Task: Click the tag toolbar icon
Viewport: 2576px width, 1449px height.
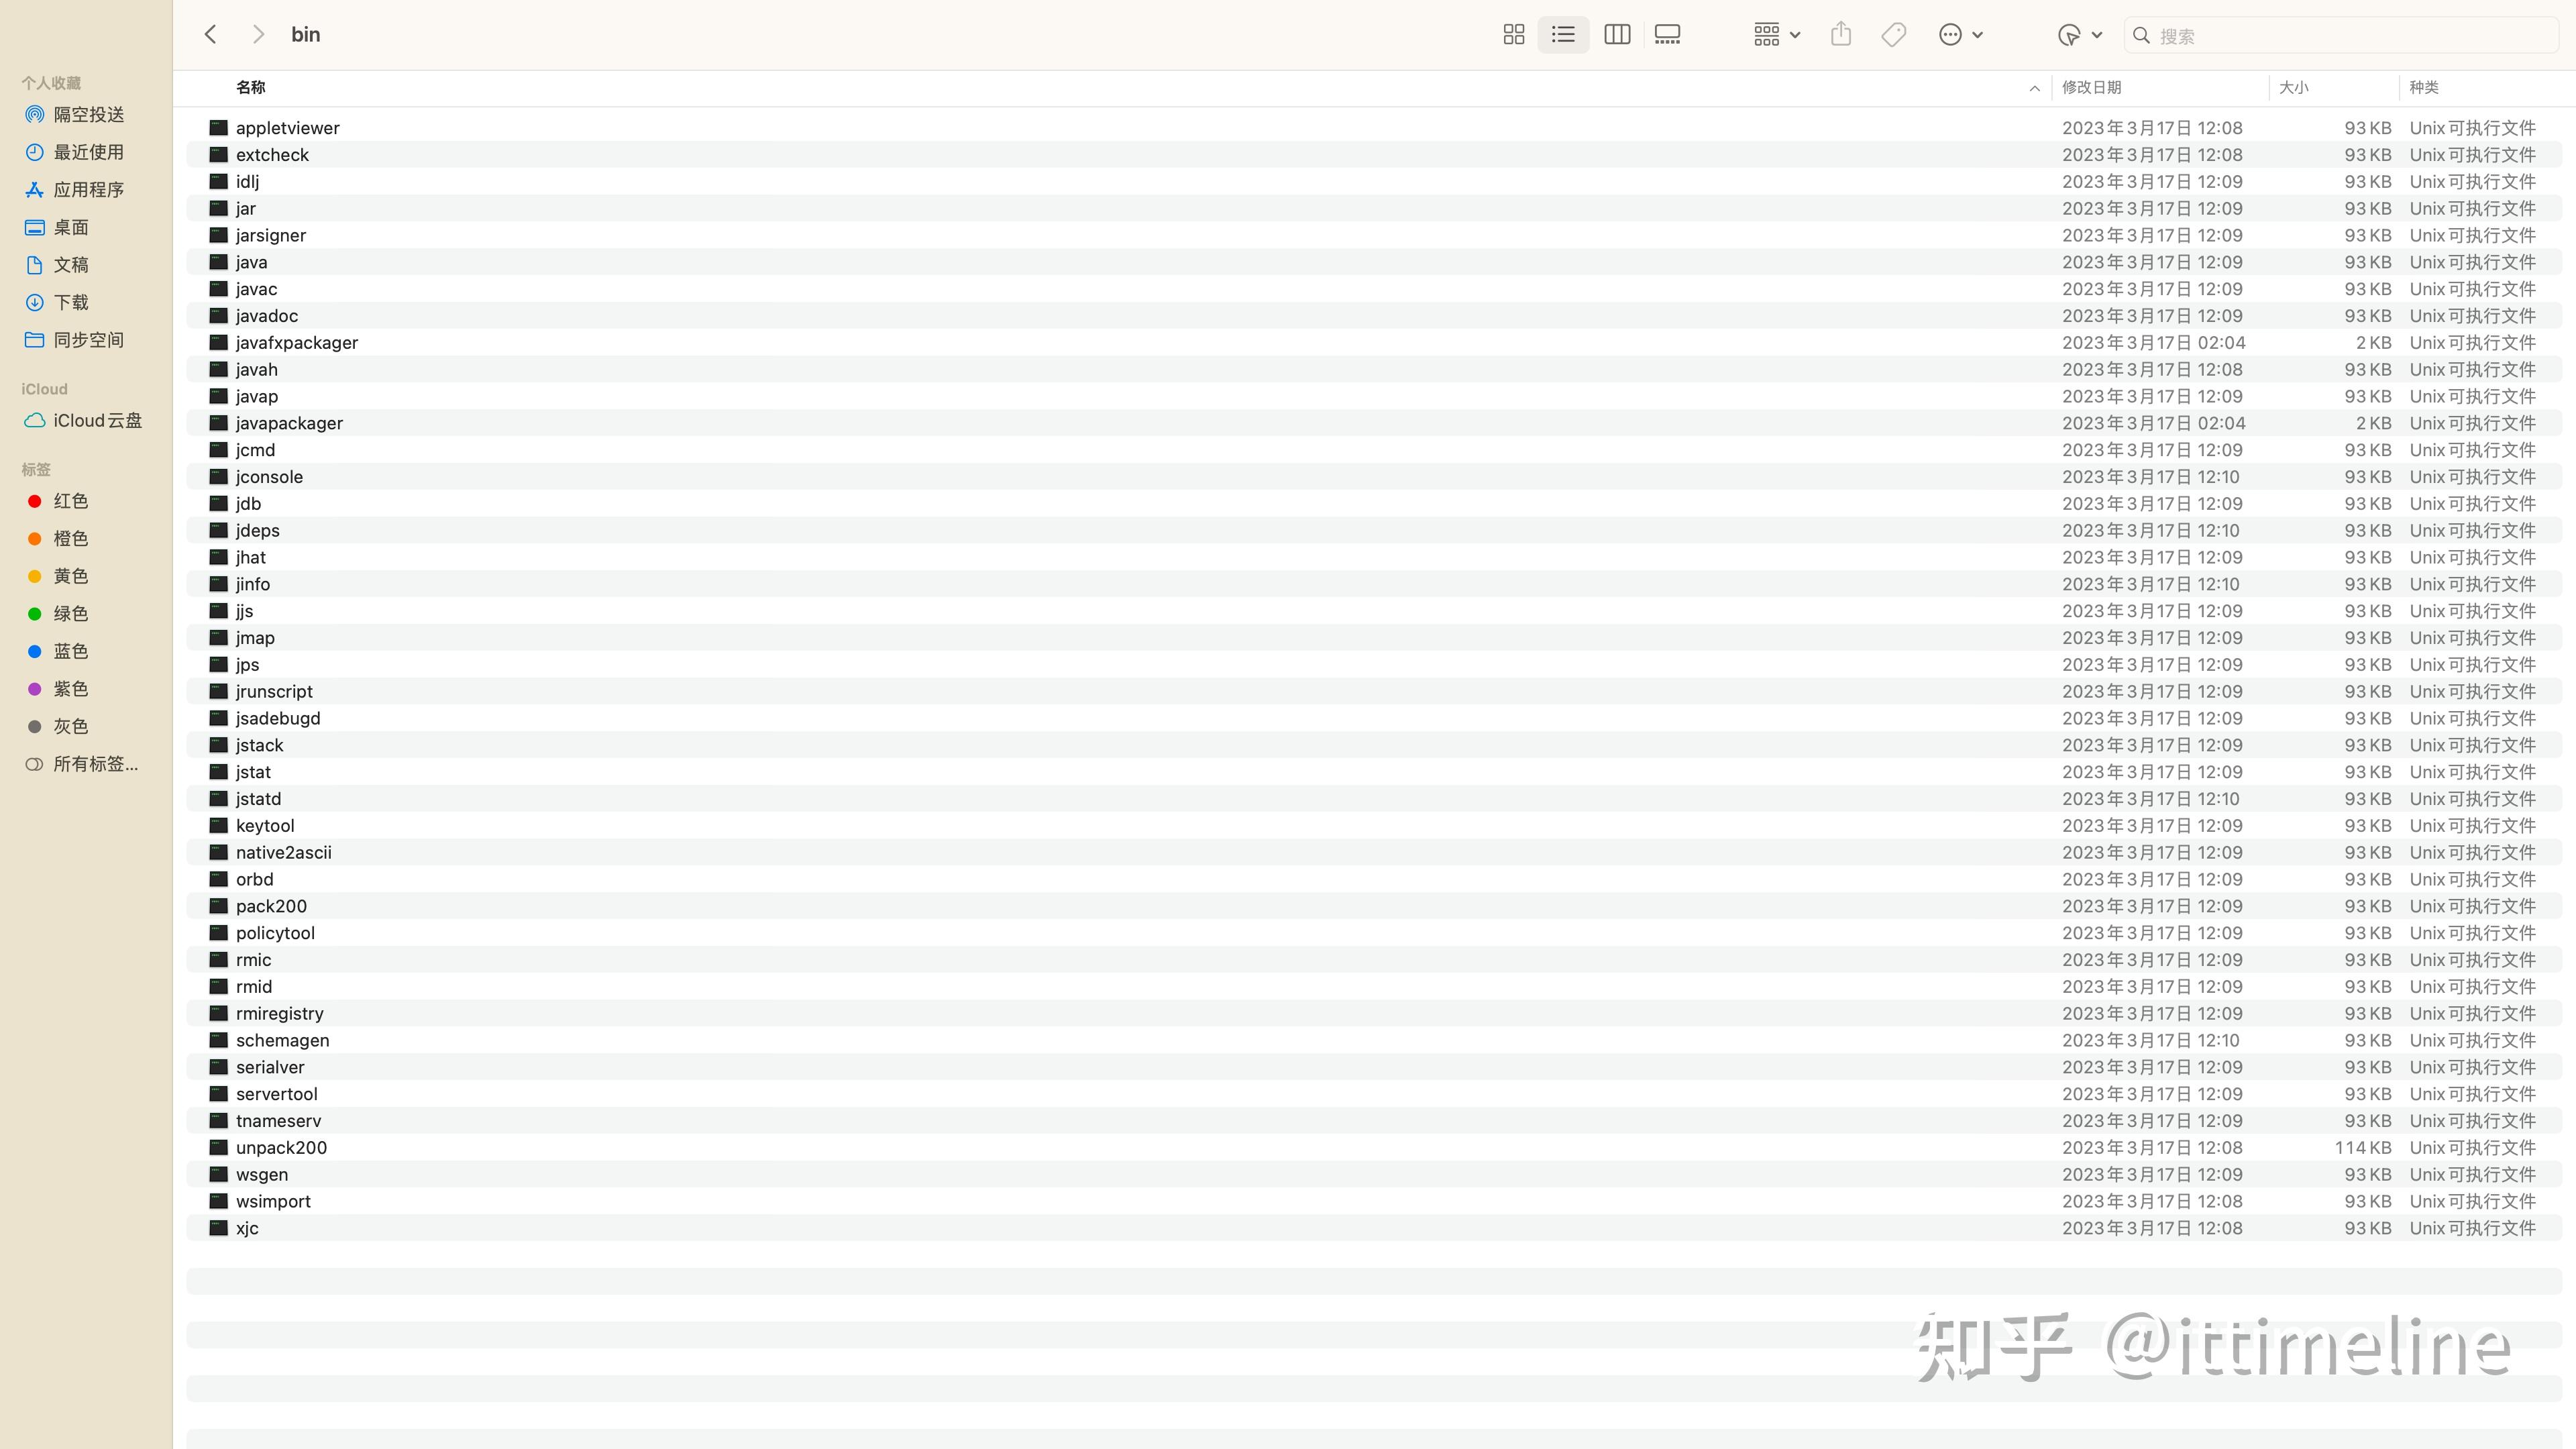Action: click(x=1893, y=35)
